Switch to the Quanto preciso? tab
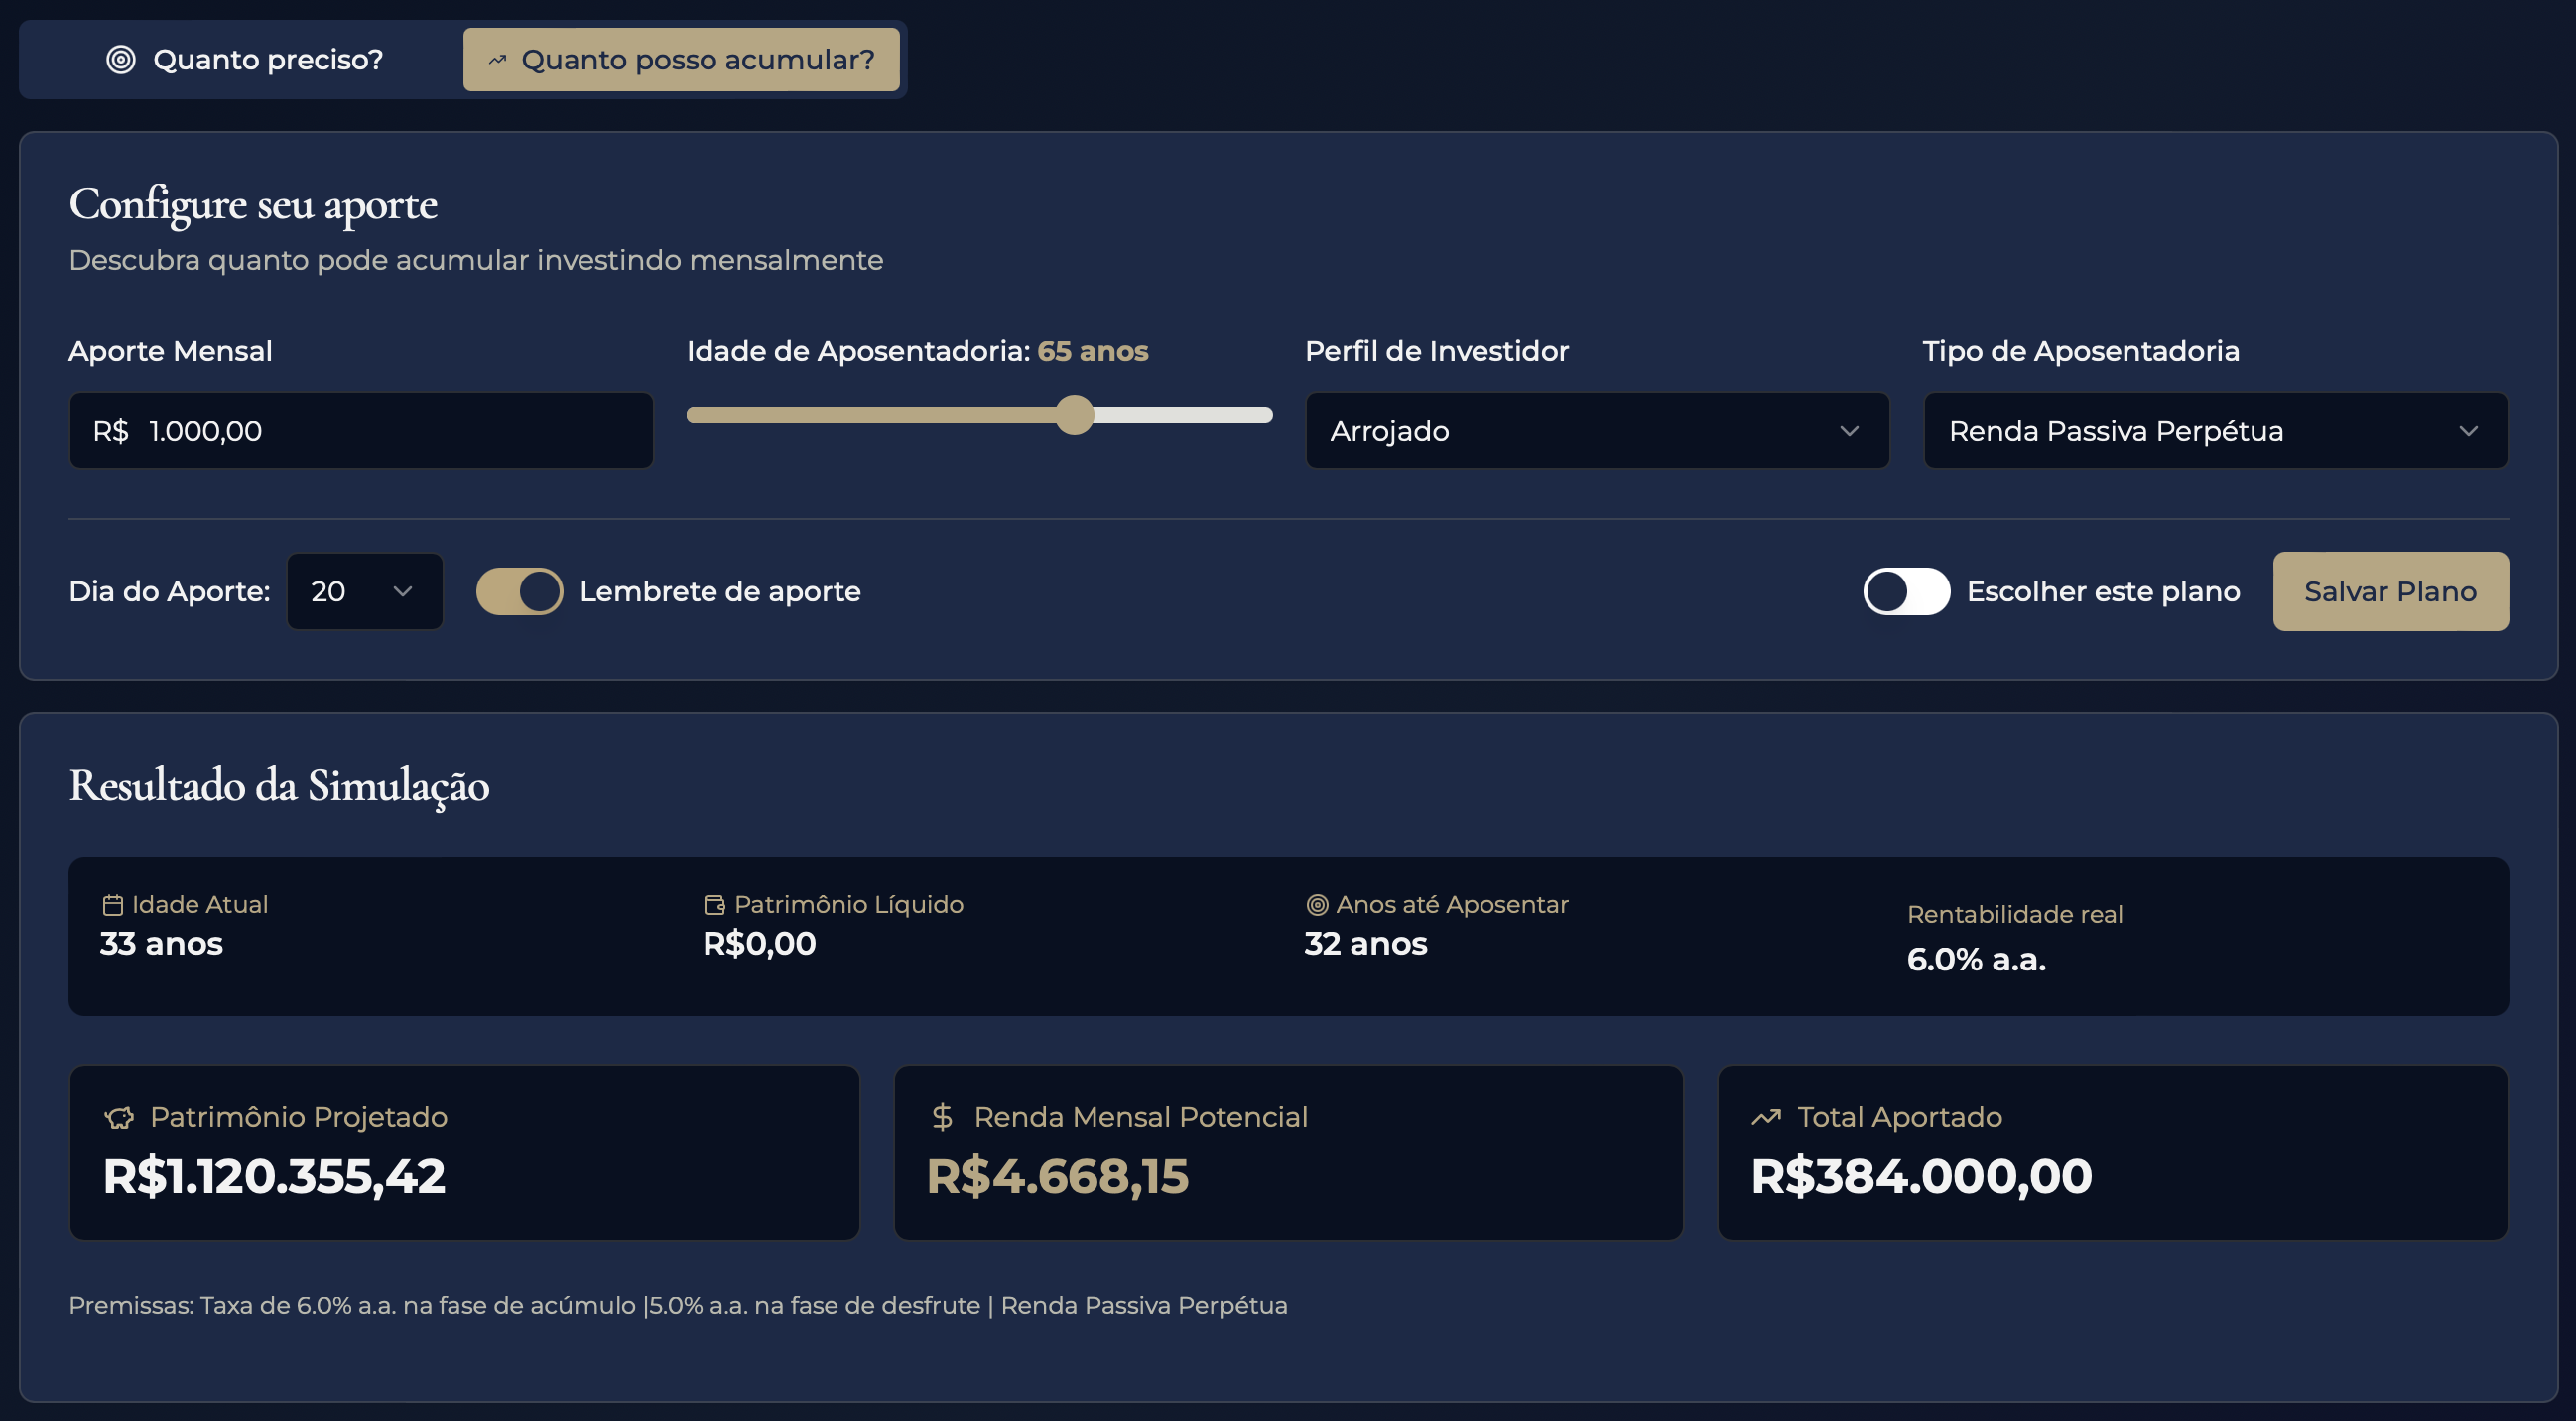The image size is (2576, 1421). pos(245,60)
